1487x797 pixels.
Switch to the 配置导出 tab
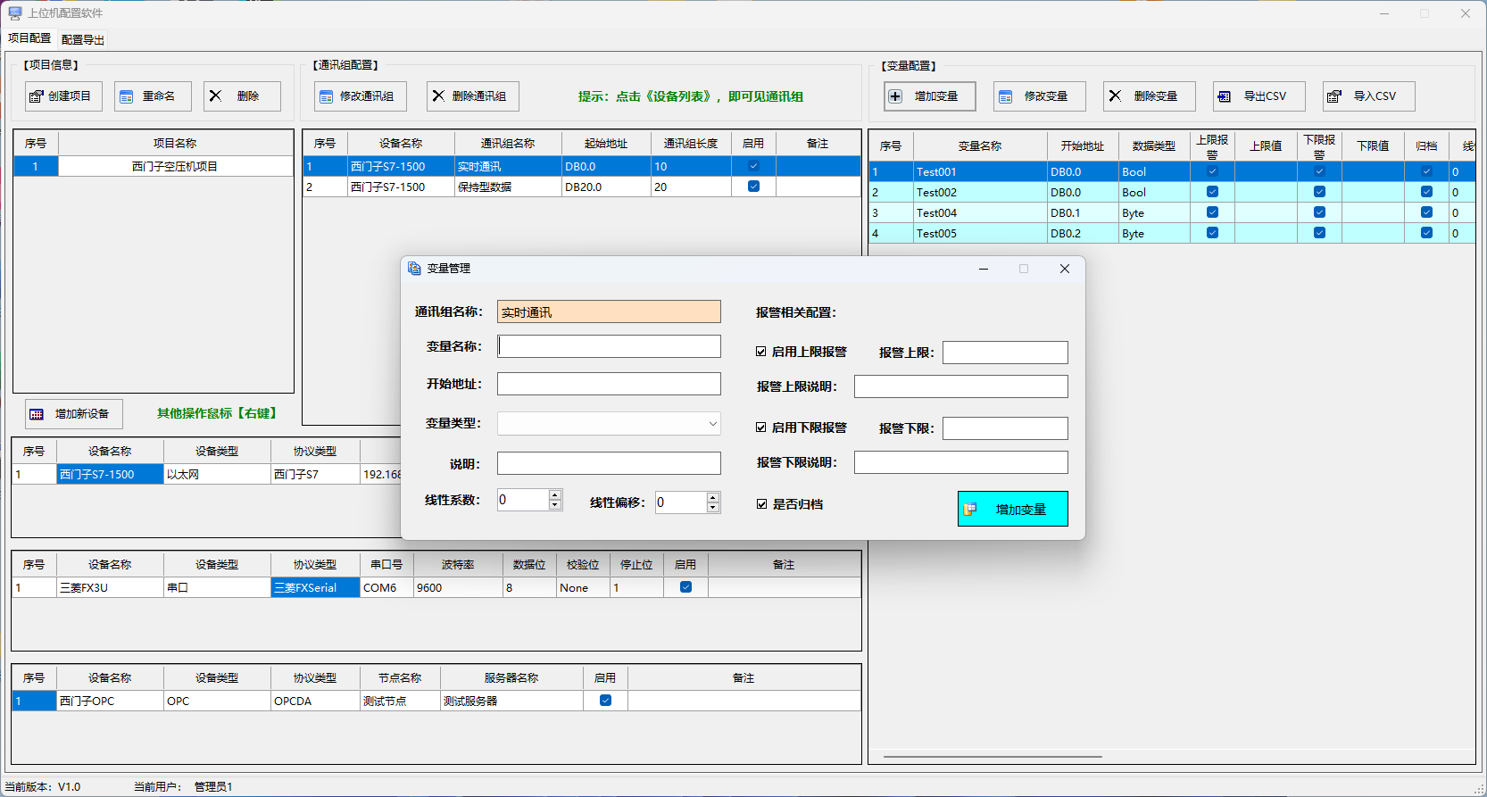[x=83, y=39]
